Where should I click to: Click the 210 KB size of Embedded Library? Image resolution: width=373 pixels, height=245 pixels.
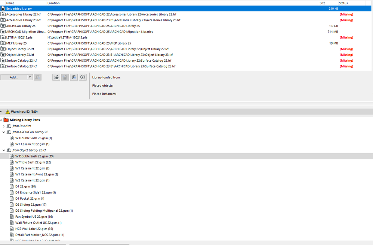coord(333,9)
